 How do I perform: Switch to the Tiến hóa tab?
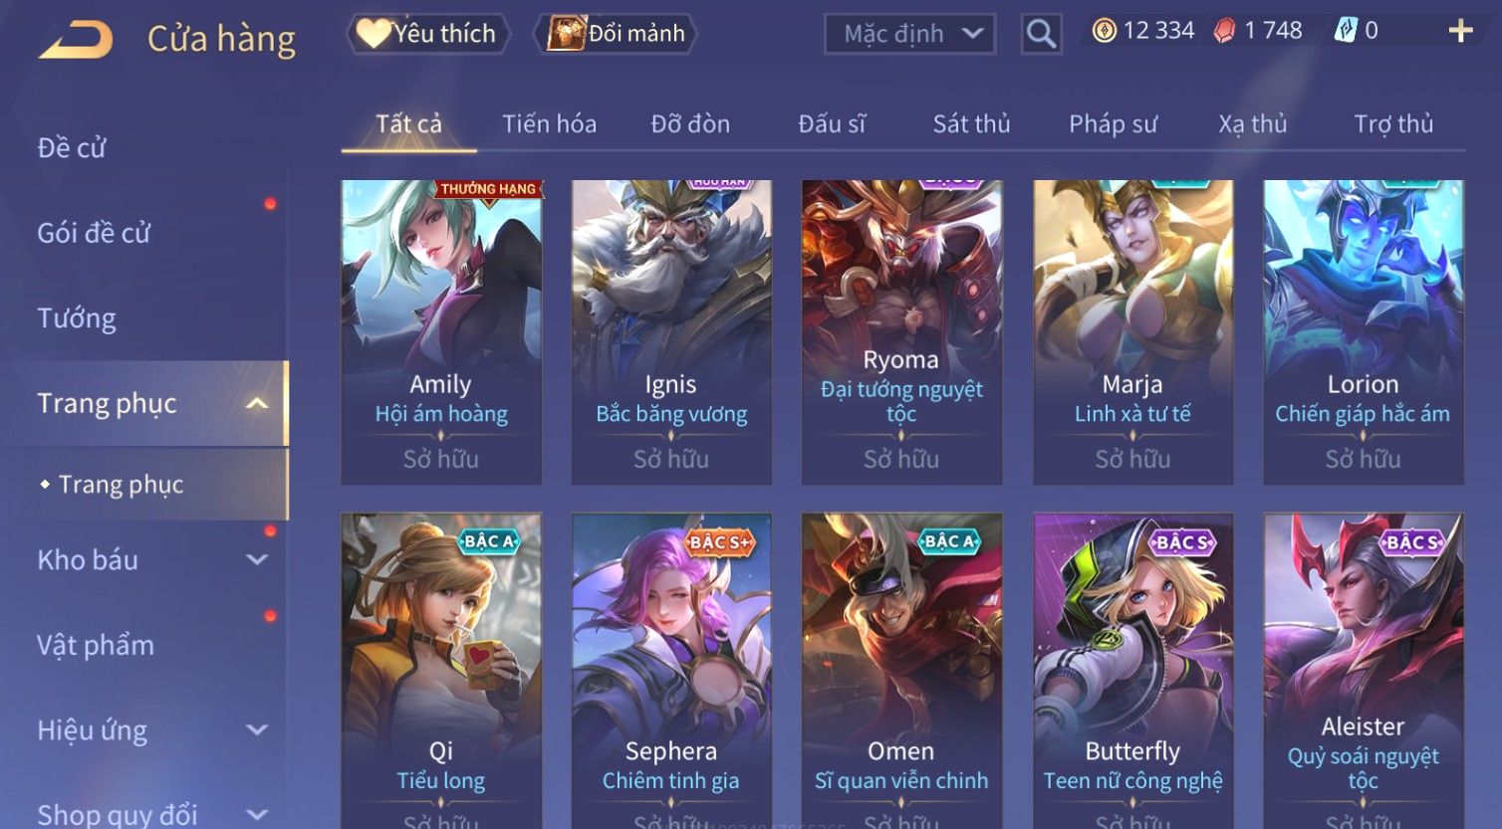coord(549,124)
